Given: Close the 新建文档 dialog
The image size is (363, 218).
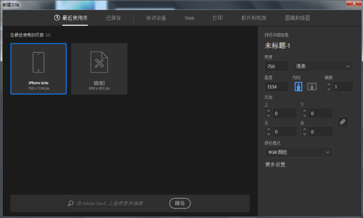Looking at the screenshot, I should coord(354,3).
